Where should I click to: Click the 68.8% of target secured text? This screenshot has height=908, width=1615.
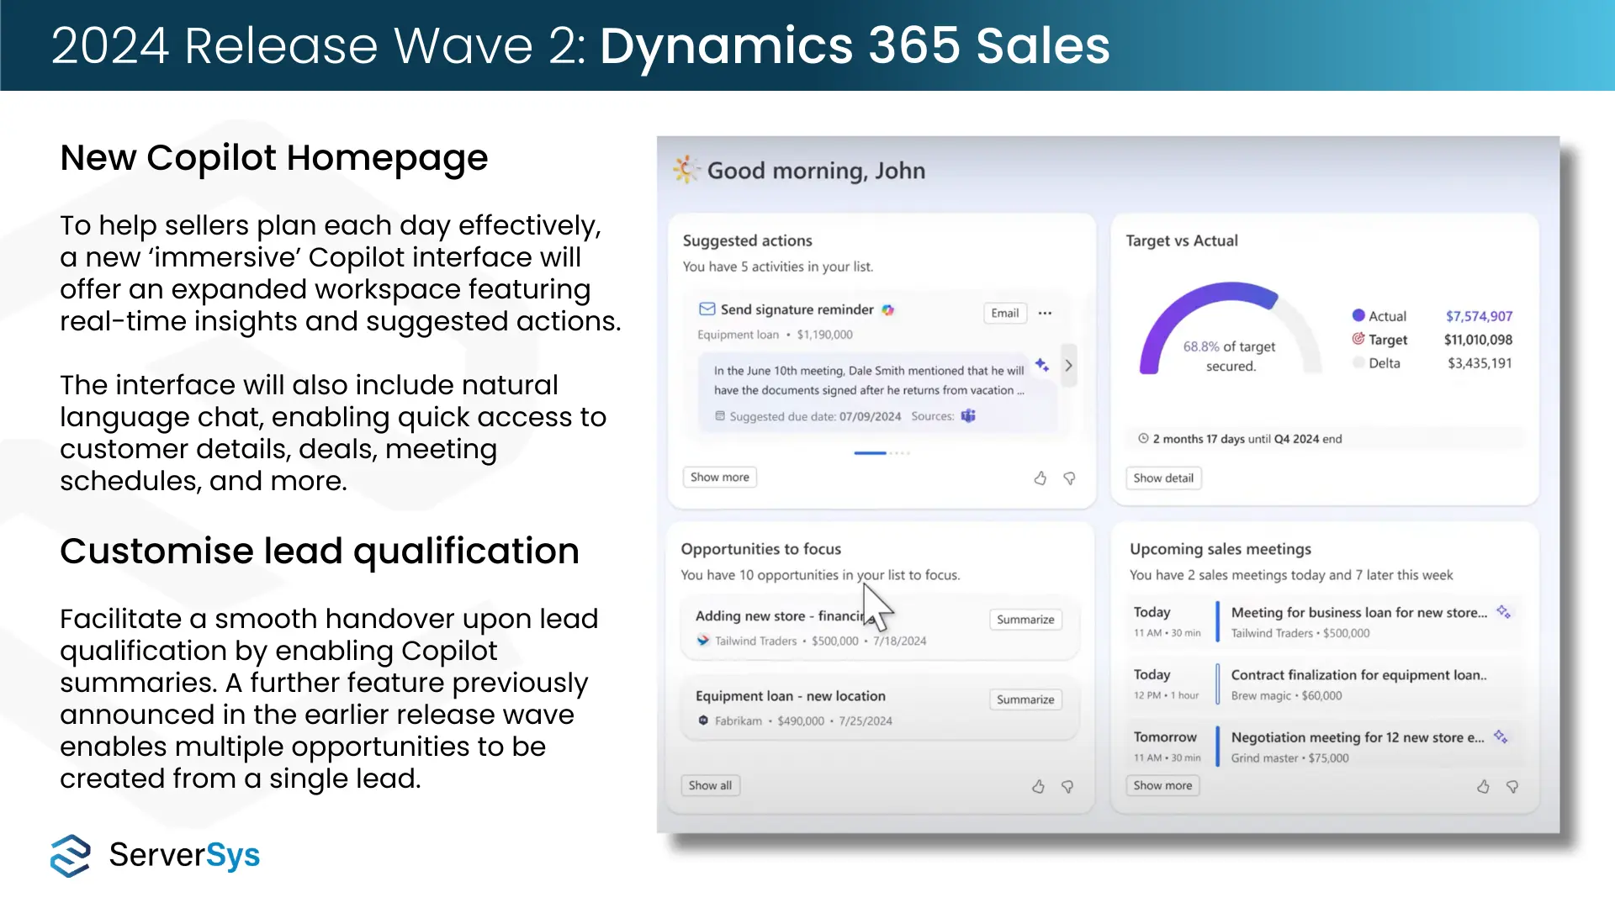click(1230, 356)
